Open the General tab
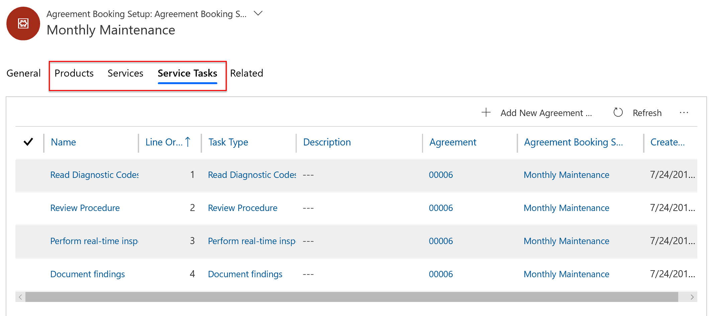Image resolution: width=711 pixels, height=316 pixels. click(x=23, y=73)
